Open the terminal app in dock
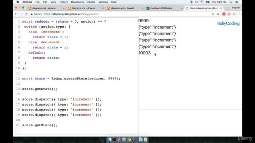255x143 pixels. [x=114, y=139]
